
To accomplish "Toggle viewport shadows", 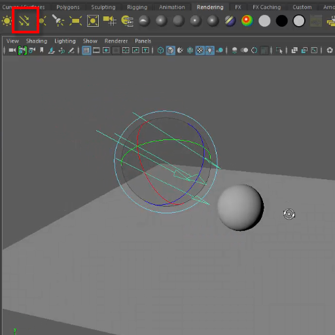I will tap(220, 50).
